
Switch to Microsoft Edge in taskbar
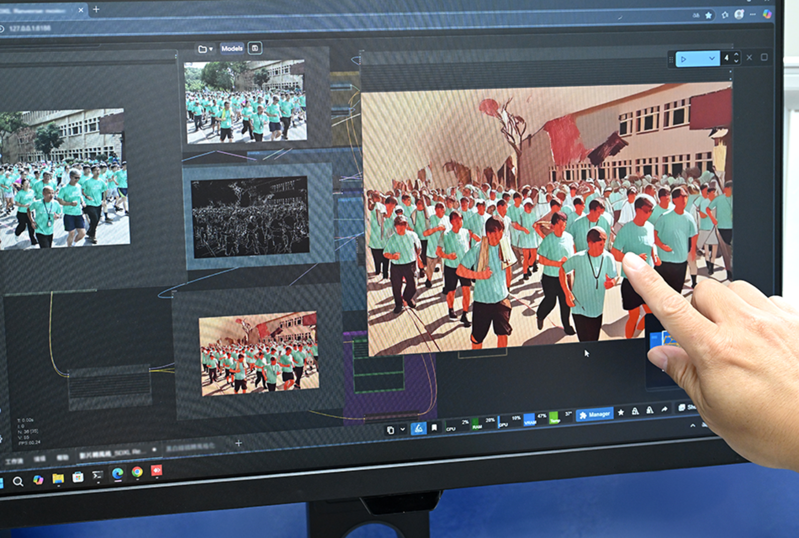118,473
